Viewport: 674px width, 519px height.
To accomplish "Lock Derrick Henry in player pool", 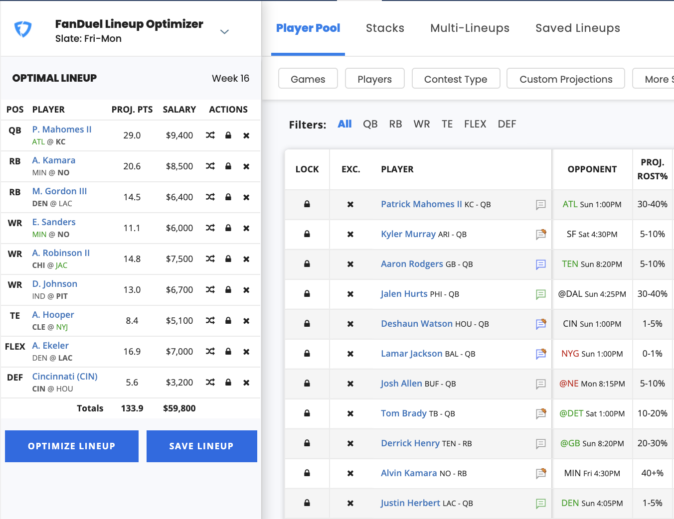I will 307,443.
